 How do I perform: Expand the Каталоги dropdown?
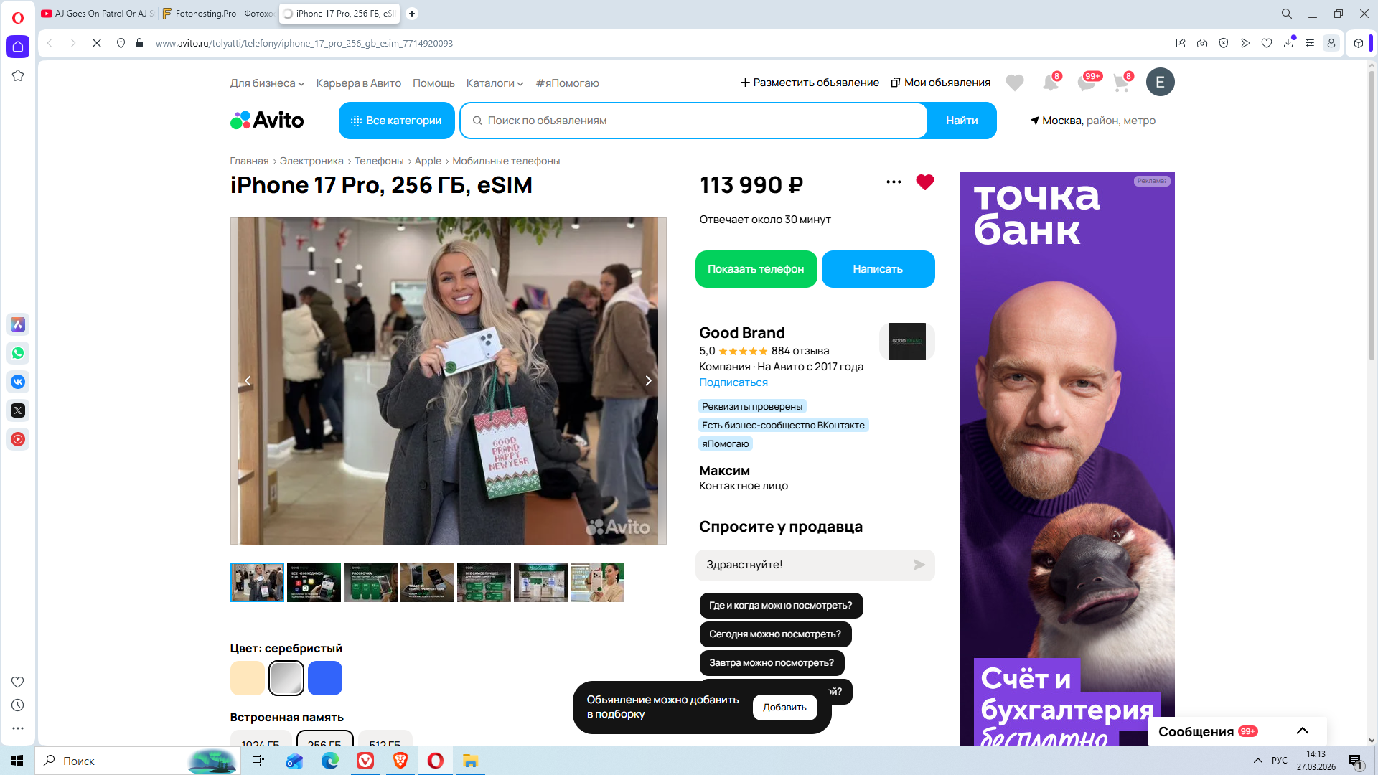[495, 83]
